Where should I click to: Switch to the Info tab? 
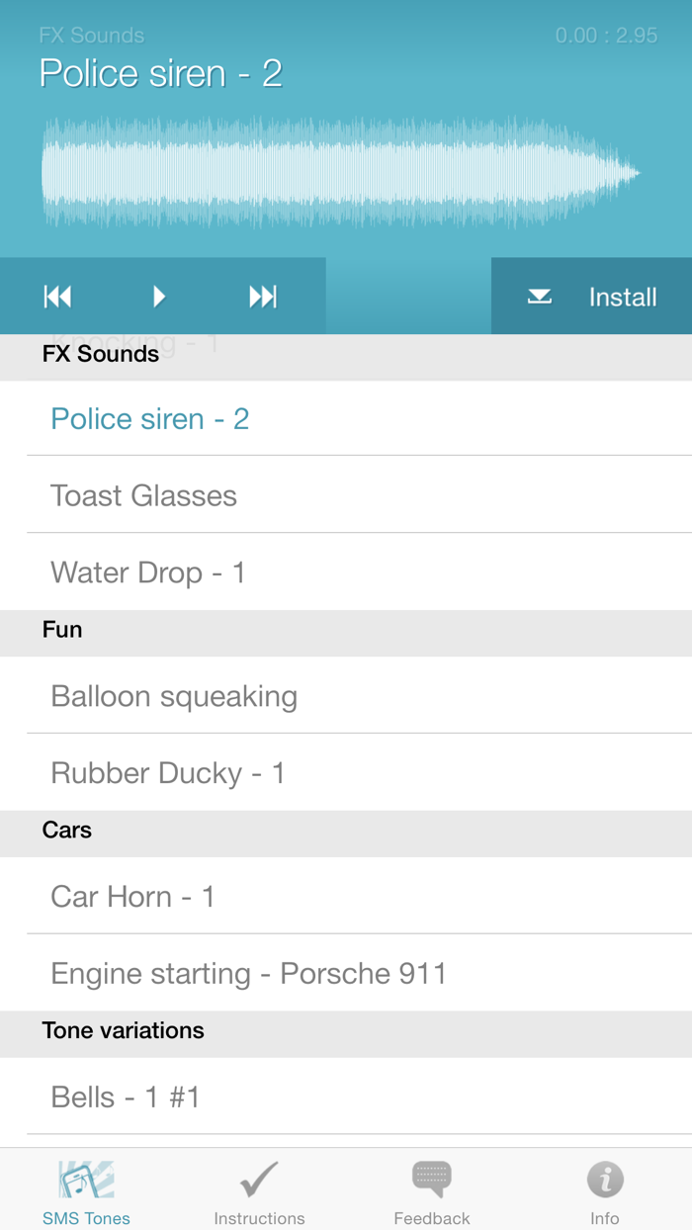[605, 1189]
